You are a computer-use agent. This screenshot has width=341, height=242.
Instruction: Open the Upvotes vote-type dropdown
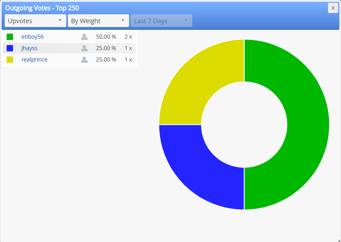point(36,21)
